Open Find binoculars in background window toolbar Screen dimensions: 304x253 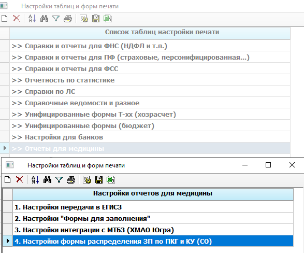click(x=44, y=19)
